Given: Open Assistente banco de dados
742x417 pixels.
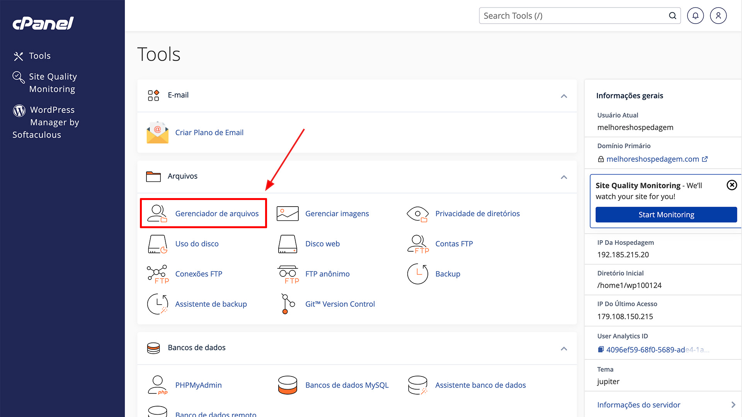Looking at the screenshot, I should pyautogui.click(x=480, y=385).
